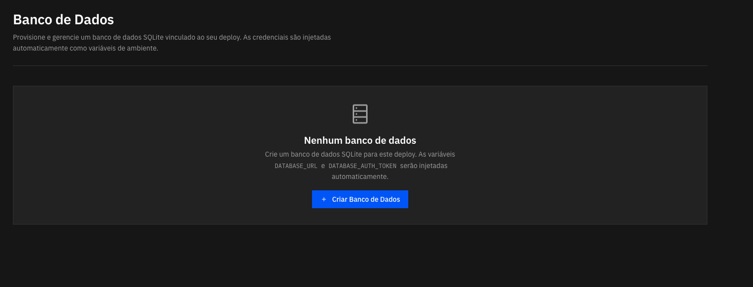Create a new SQLite database using the blue button
753x287 pixels.
[360, 199]
